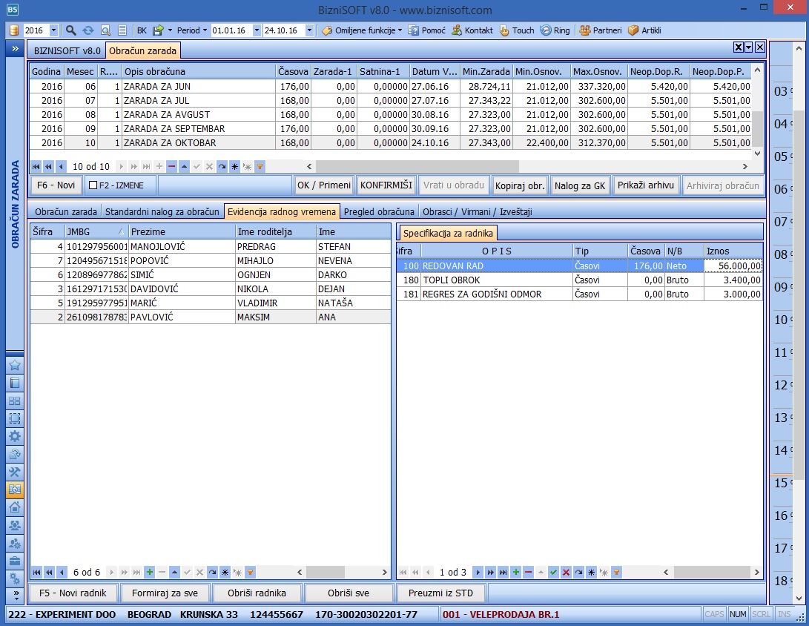Click the OK / Primeni button
This screenshot has height=626, width=809.
[324, 185]
